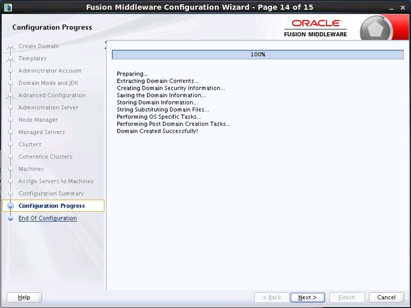Select the Administrator Account step
The height and width of the screenshot is (308, 411).
[50, 71]
